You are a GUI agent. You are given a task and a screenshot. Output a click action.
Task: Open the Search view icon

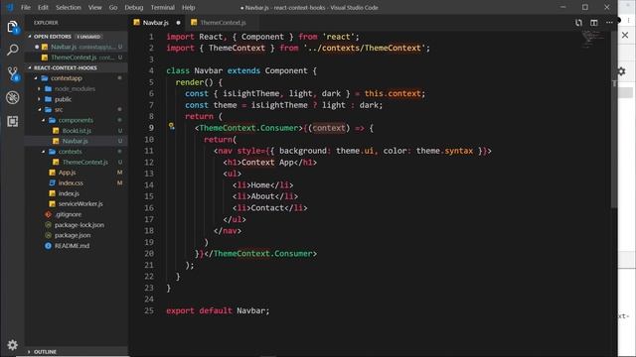coord(13,51)
